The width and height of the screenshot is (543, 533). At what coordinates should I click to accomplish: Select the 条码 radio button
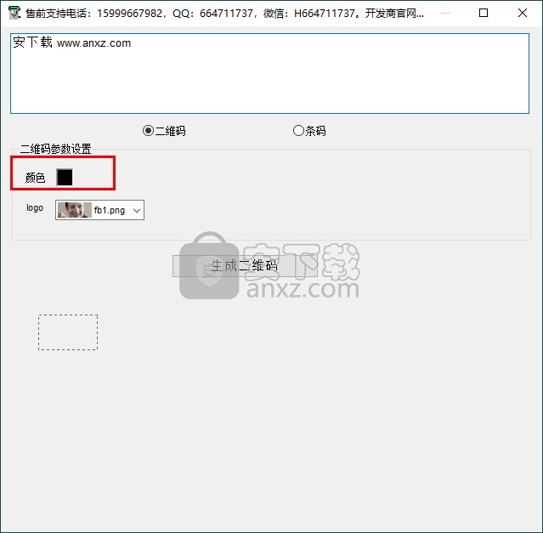point(309,131)
